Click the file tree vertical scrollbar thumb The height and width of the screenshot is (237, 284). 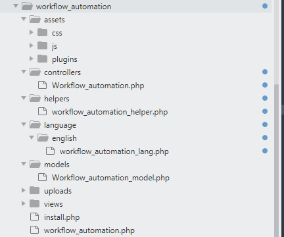coord(277,161)
